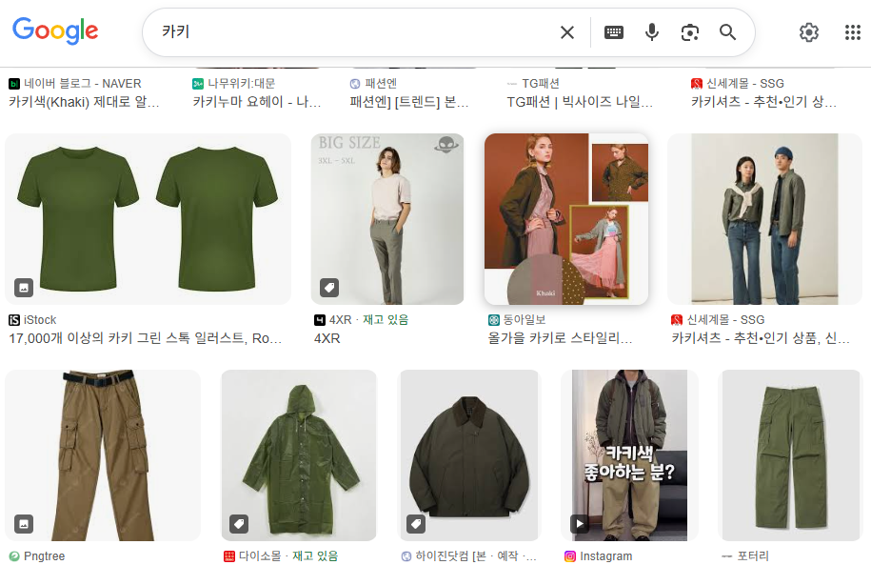Clear the search box text
The width and height of the screenshot is (871, 565).
(567, 32)
